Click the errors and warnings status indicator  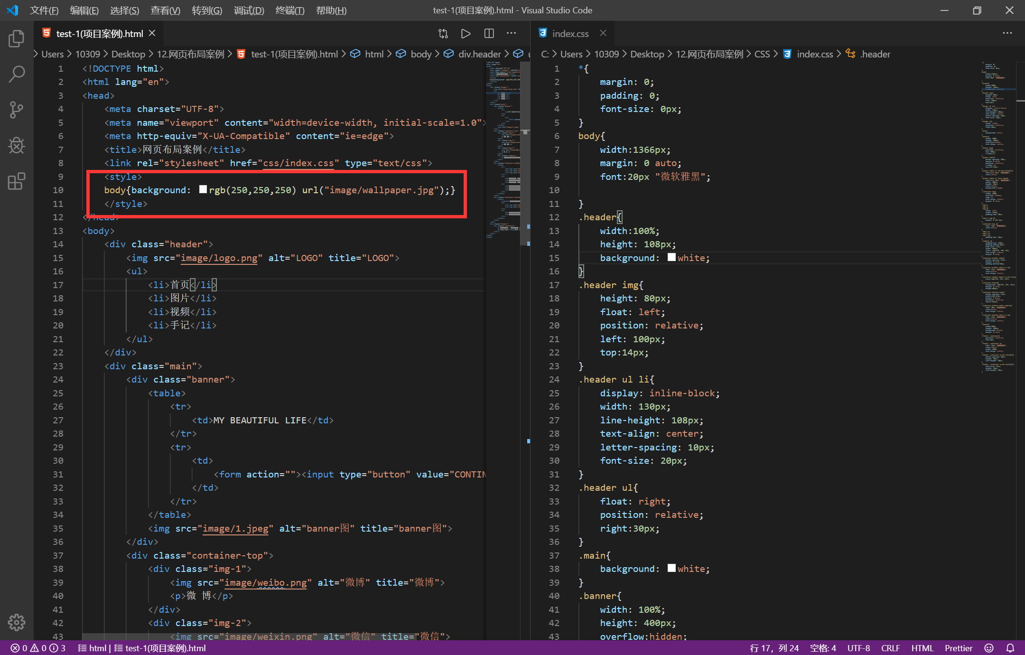(x=38, y=648)
